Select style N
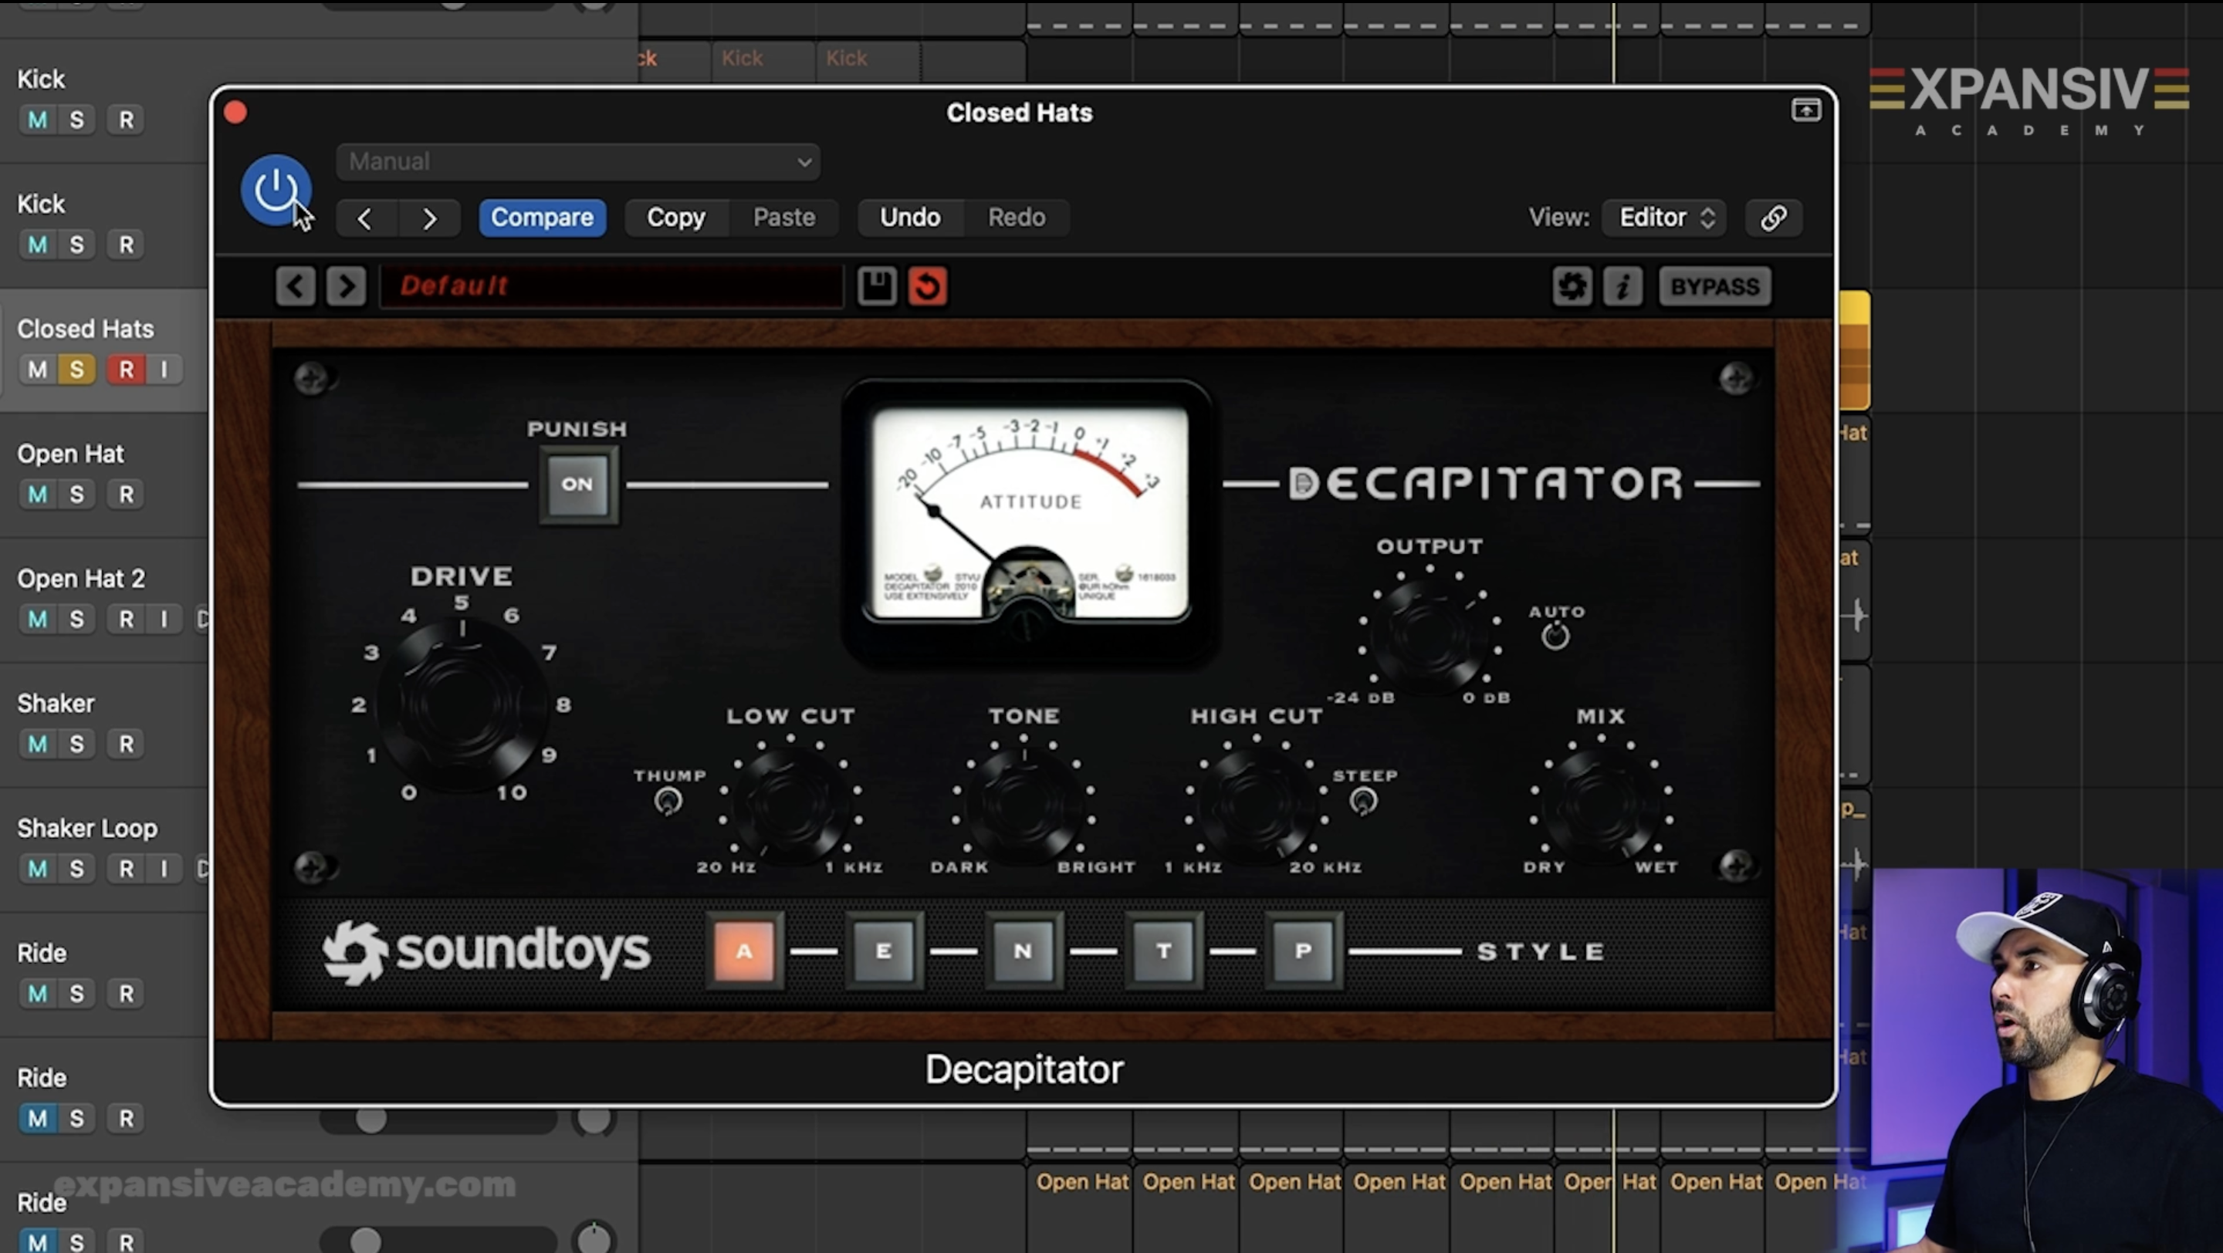The image size is (2223, 1253). [x=1024, y=951]
